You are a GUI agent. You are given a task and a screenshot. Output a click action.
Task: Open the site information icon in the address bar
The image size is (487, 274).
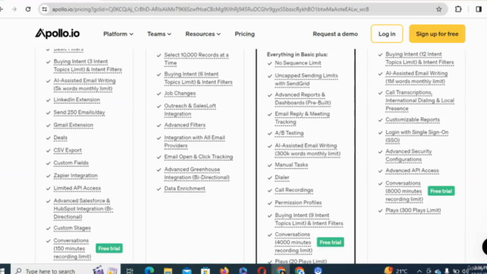click(x=44, y=9)
